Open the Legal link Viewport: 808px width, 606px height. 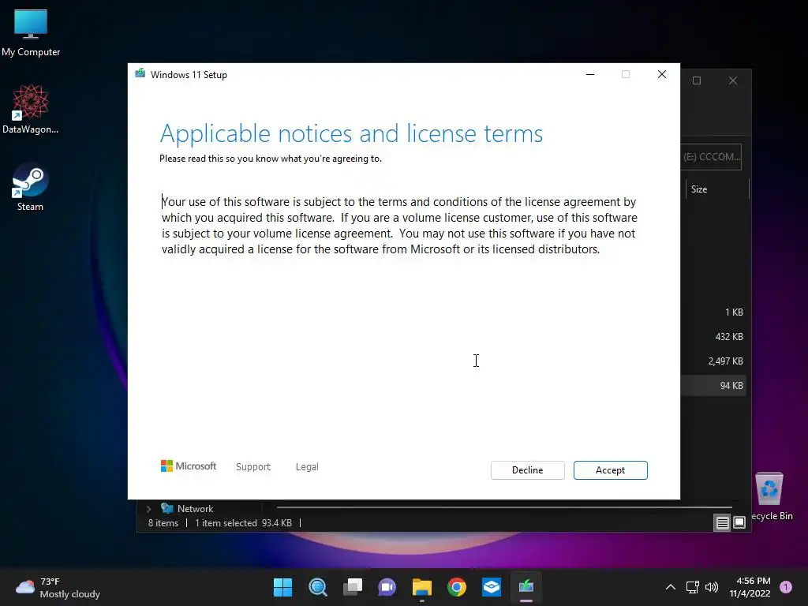point(307,467)
